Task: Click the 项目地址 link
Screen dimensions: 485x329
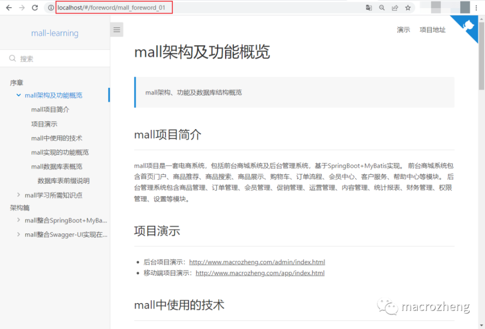Action: pos(432,29)
